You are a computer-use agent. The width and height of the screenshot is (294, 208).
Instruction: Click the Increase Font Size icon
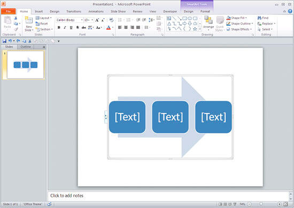(x=97, y=20)
